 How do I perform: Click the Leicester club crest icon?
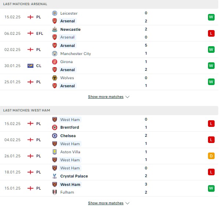pos(55,13)
